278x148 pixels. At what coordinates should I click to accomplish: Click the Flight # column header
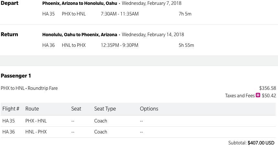[11, 109]
